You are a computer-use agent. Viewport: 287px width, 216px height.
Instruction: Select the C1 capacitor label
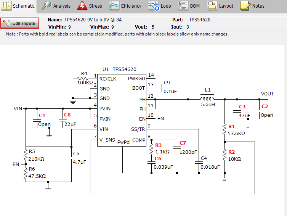coord(42,115)
